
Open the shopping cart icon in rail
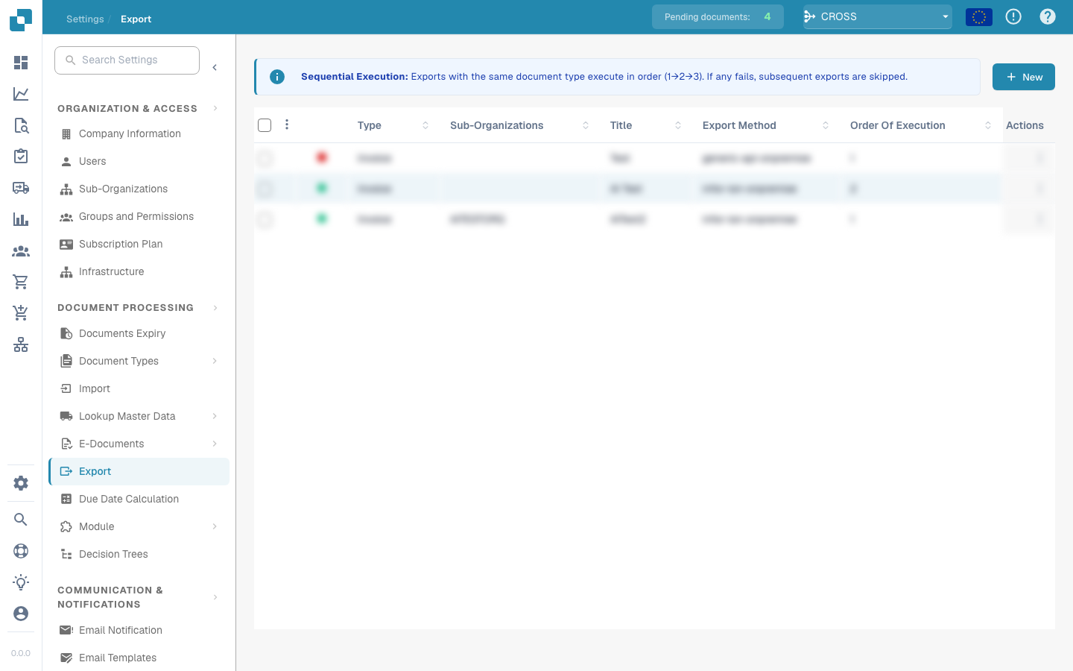point(21,282)
